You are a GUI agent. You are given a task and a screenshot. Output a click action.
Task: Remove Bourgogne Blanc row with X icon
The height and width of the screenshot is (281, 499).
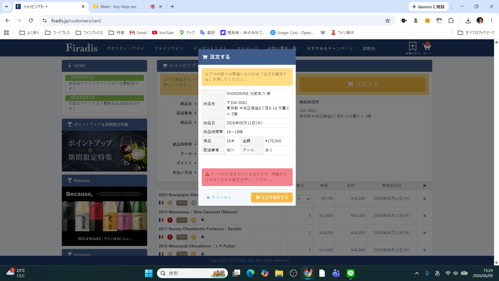tap(424, 199)
